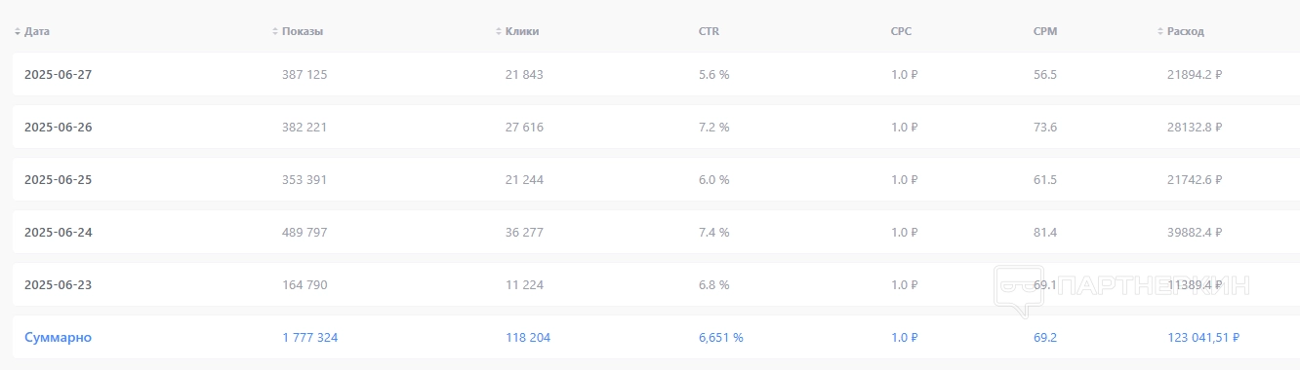This screenshot has width=1300, height=370.
Task: Click total clicks value 118 204
Action: click(x=528, y=337)
